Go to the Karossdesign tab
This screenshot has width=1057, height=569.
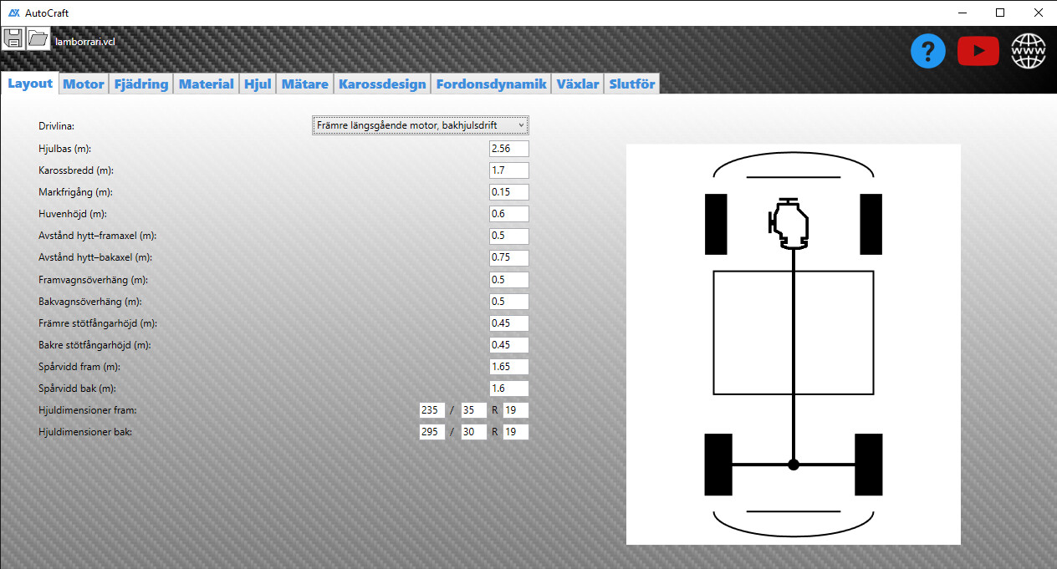[x=383, y=84]
